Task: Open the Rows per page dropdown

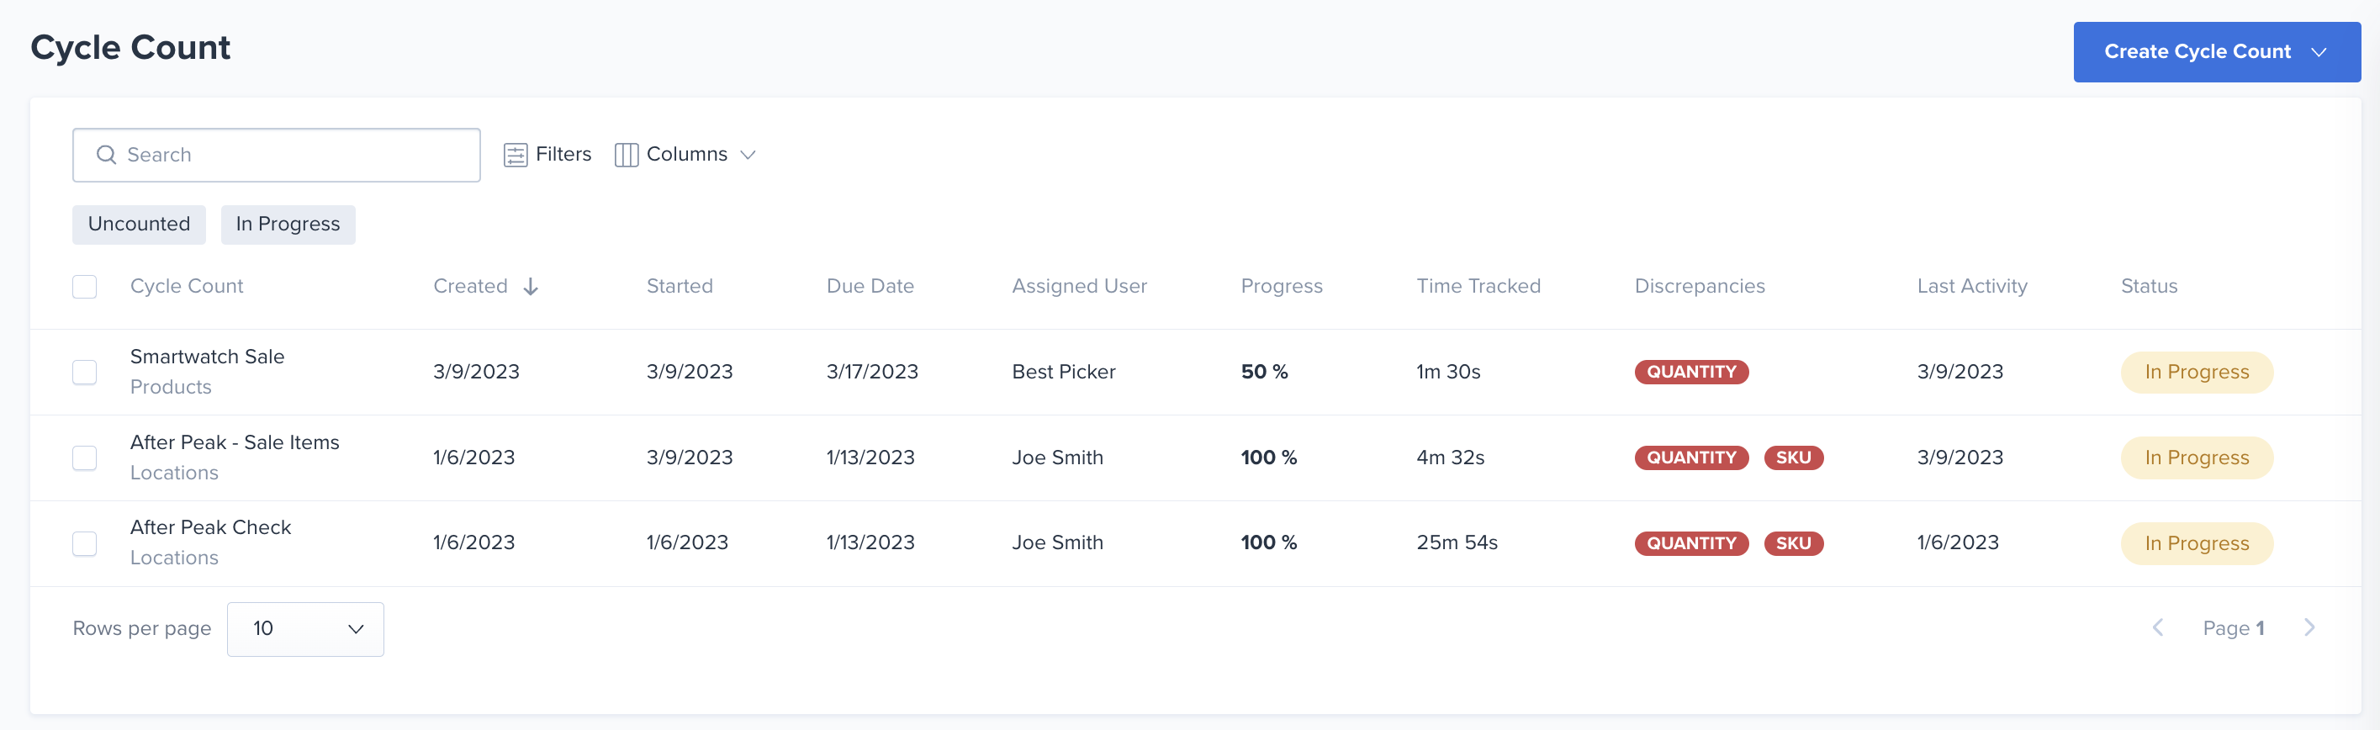Action: (x=305, y=629)
